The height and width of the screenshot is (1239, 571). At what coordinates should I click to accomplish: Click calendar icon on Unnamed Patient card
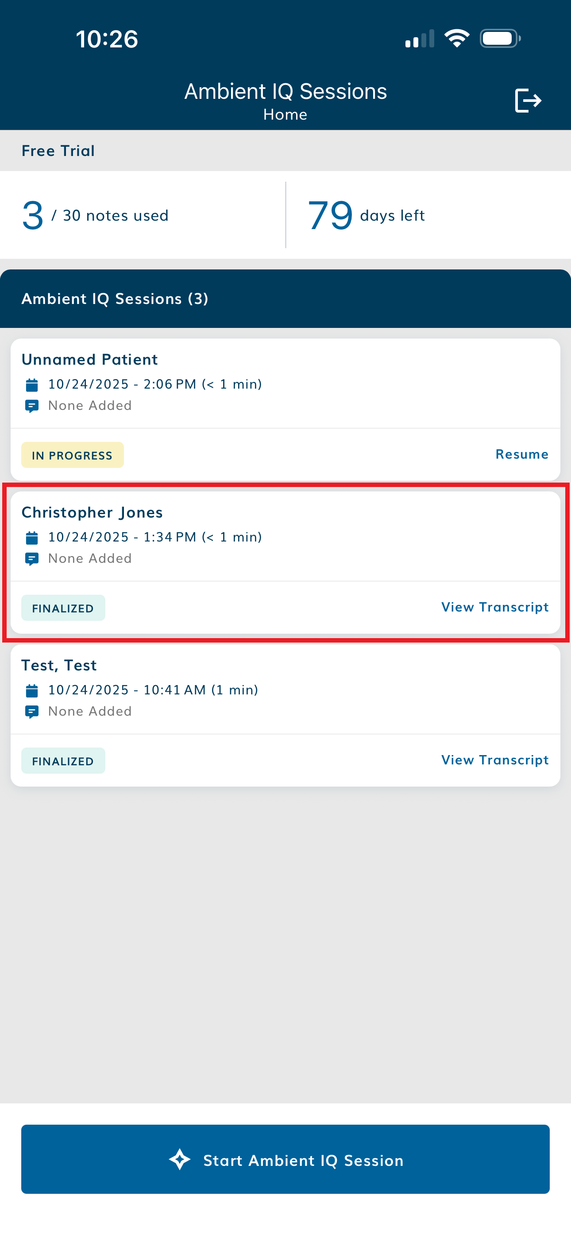point(32,385)
